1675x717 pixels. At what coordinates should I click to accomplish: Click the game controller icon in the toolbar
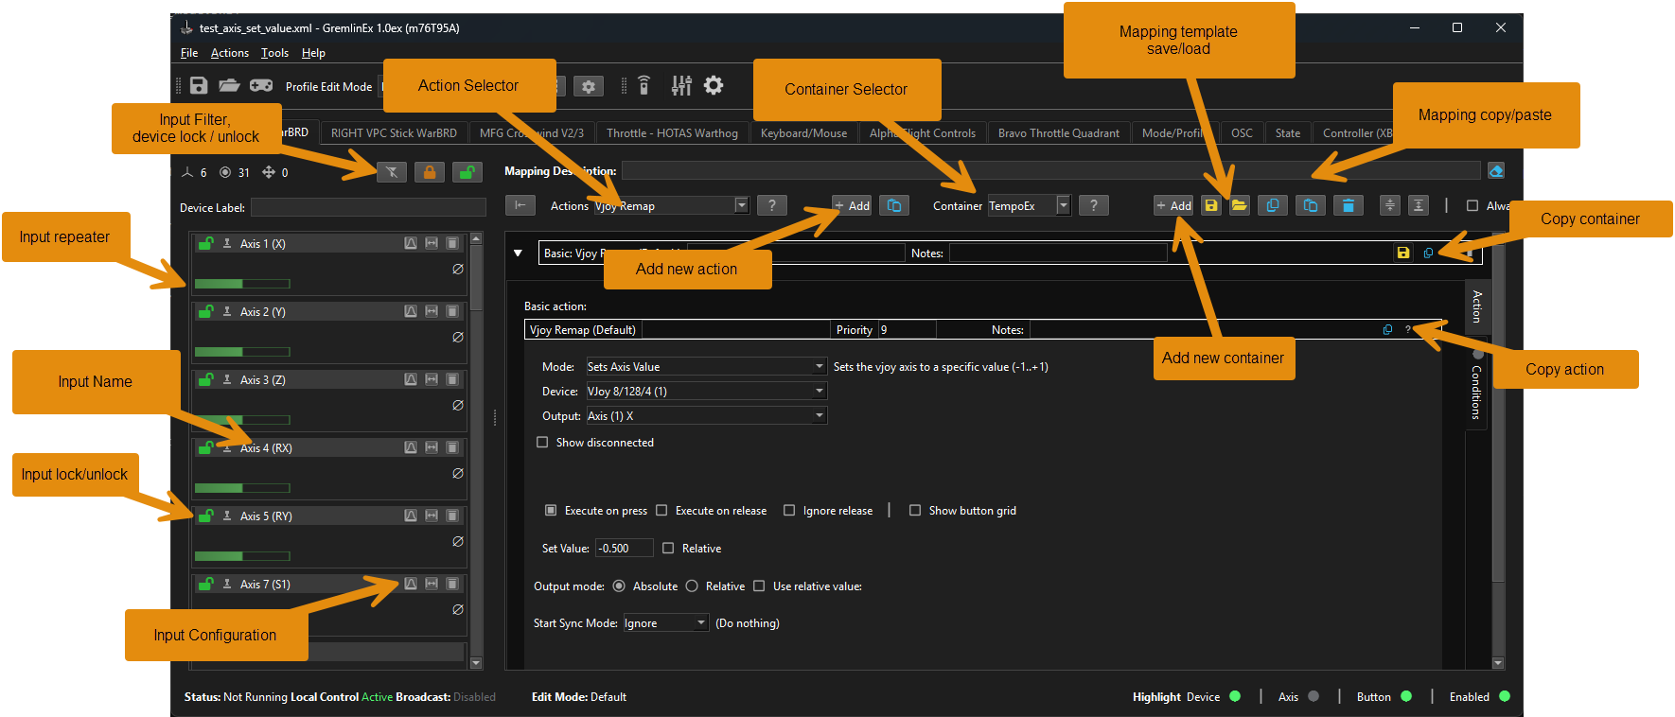(x=261, y=86)
